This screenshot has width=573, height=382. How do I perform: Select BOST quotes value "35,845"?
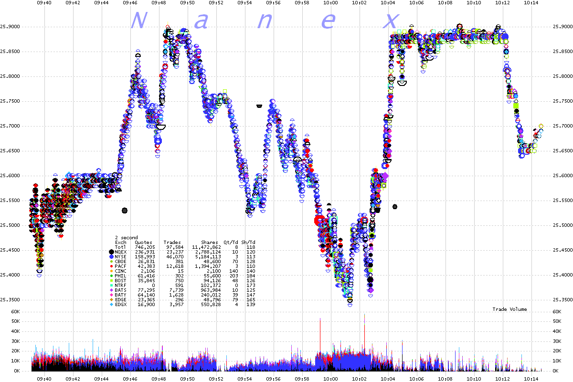click(147, 281)
